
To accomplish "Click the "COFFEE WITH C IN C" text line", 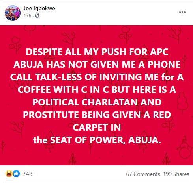I will (97, 90).
